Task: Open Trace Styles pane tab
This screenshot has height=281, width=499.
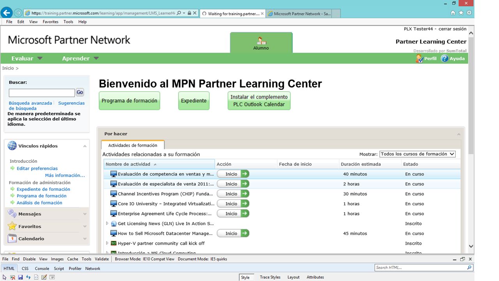Action: click(x=270, y=277)
